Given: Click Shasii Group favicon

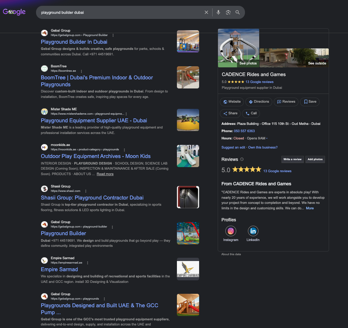Looking at the screenshot, I should coord(44,189).
